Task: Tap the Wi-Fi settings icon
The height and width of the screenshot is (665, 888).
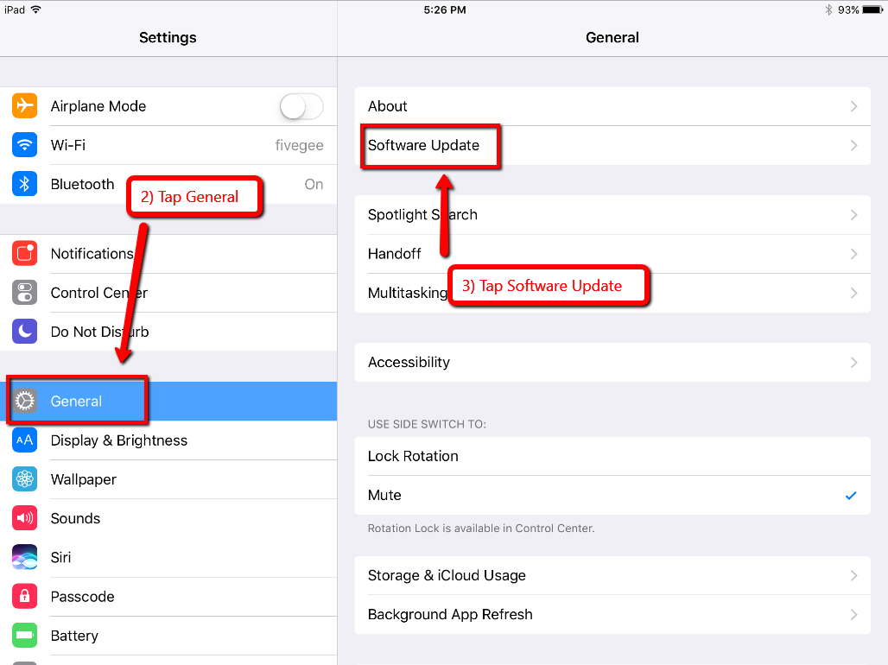Action: pos(25,145)
